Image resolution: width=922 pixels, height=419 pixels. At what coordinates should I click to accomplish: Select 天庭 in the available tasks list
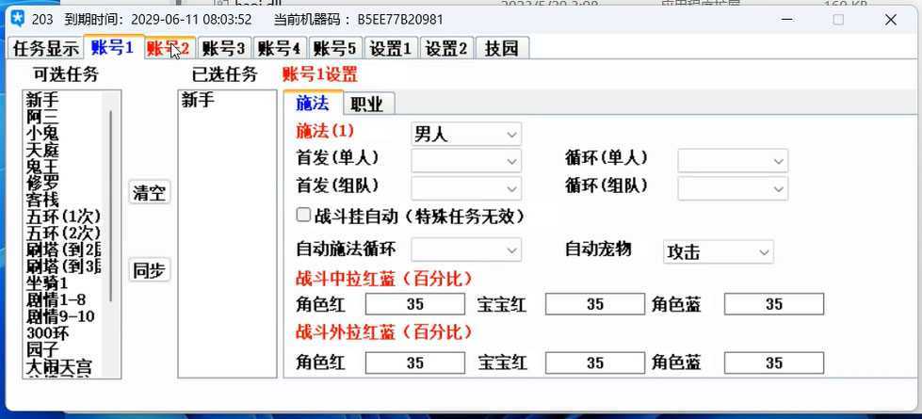tap(42, 150)
